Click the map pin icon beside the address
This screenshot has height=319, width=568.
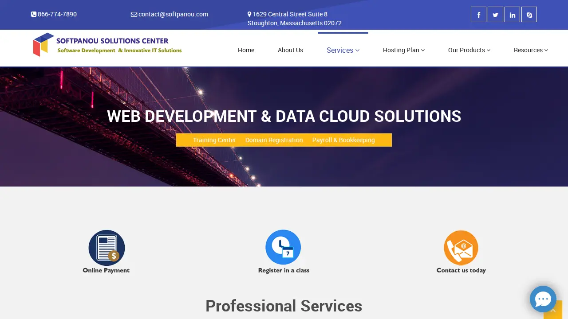(249, 14)
